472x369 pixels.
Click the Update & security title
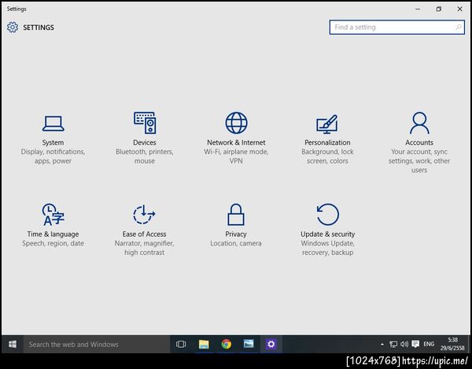(x=327, y=234)
